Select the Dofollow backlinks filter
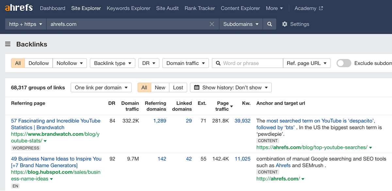Screen dimensions: 392x191 (x=39, y=63)
